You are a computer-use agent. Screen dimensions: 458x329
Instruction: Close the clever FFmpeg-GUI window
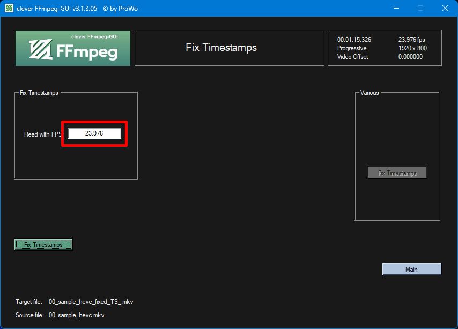[x=445, y=8]
